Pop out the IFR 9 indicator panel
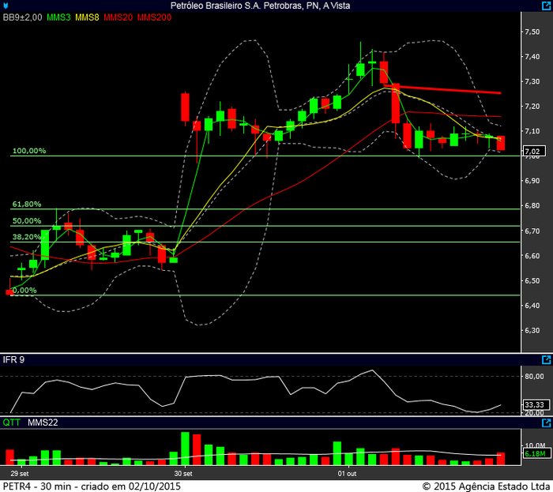 tap(547, 360)
